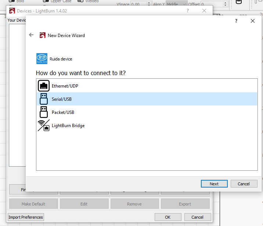Close the New Device Wizard window
This screenshot has width=263, height=226.
pyautogui.click(x=253, y=21)
